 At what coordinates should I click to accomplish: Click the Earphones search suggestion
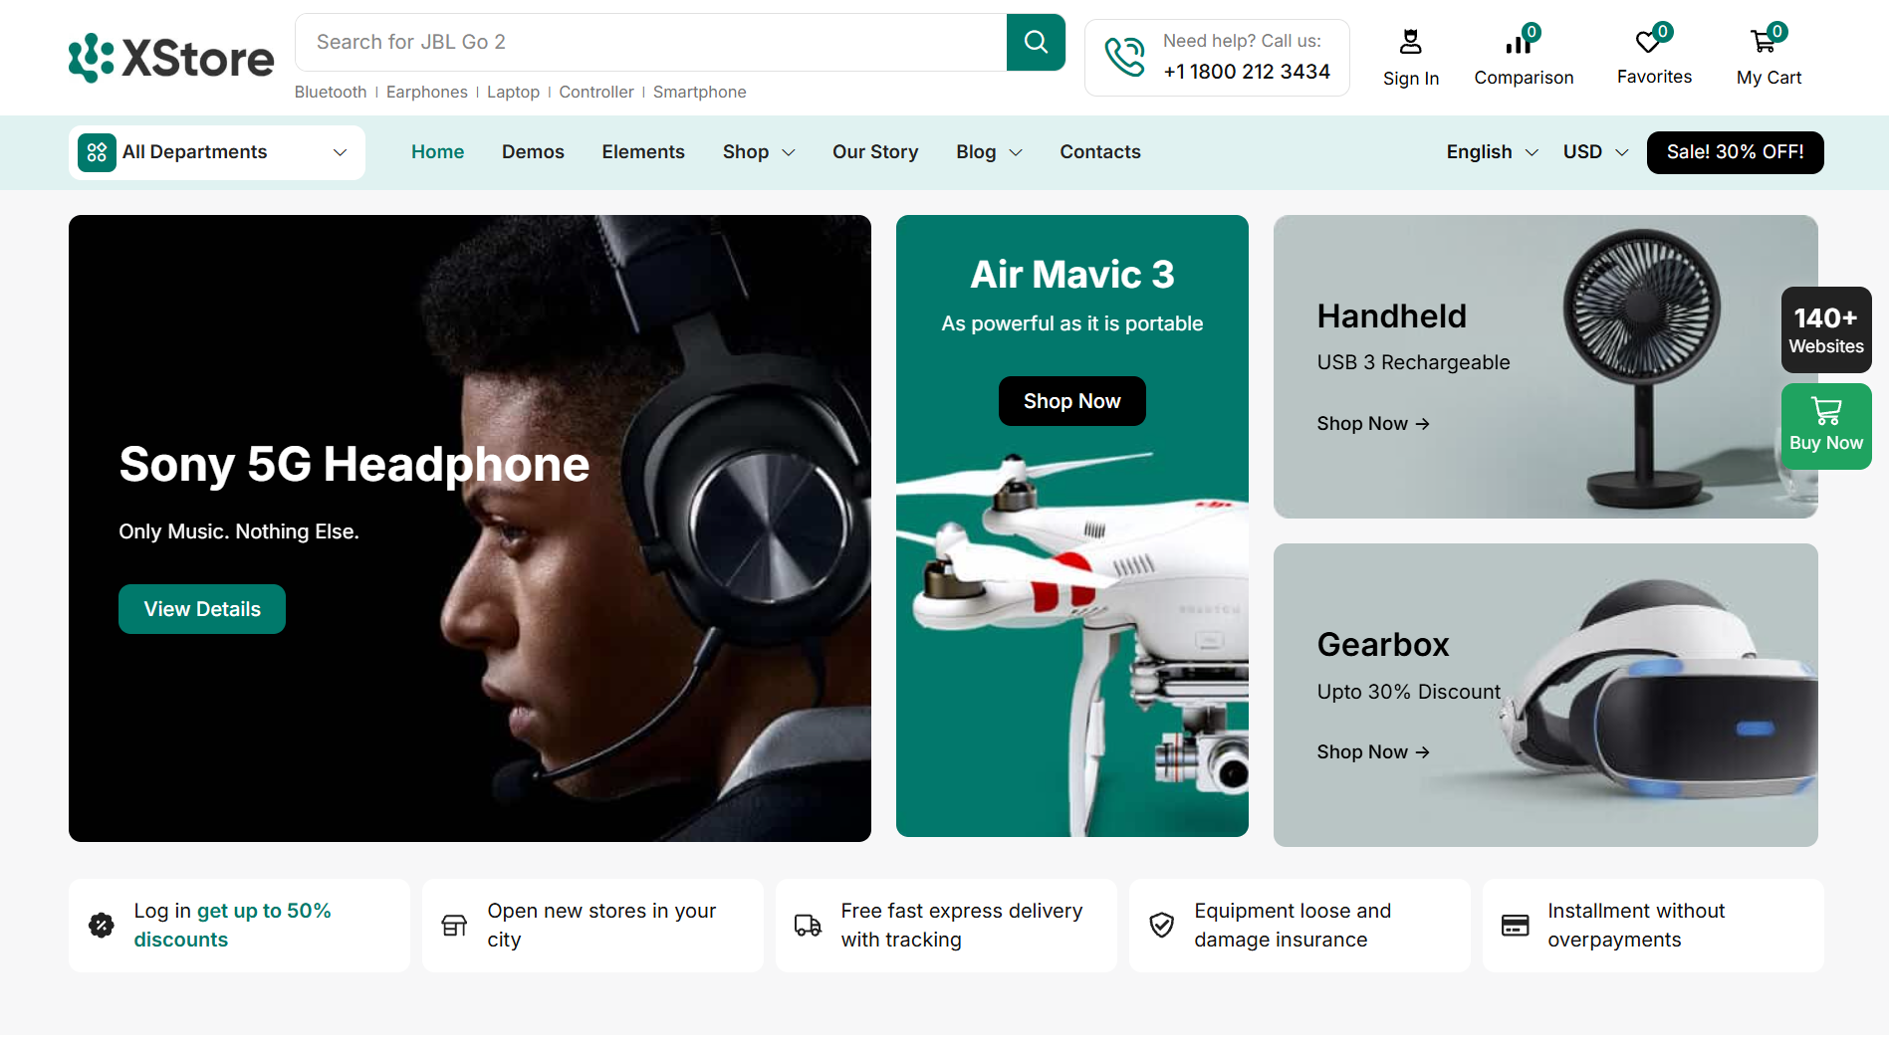click(427, 92)
